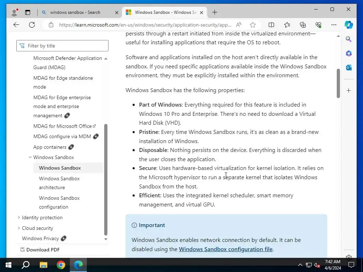Click the table of contents scrollbar thumb
Screen dimensions: 363x272
click(106, 180)
